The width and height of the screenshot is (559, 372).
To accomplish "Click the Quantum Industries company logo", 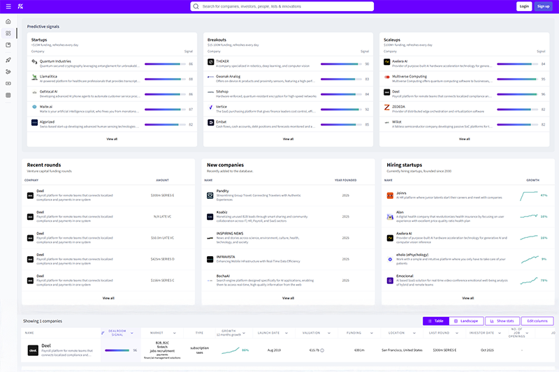I will pyautogui.click(x=34, y=62).
